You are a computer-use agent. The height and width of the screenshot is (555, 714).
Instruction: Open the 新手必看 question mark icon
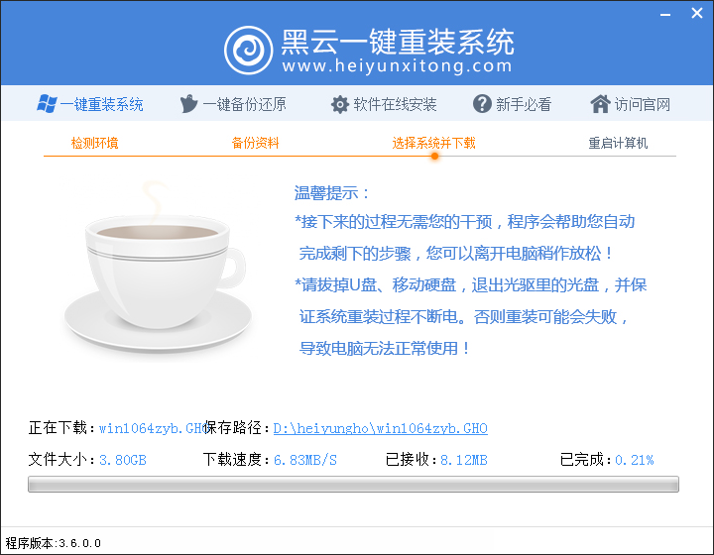tap(482, 104)
